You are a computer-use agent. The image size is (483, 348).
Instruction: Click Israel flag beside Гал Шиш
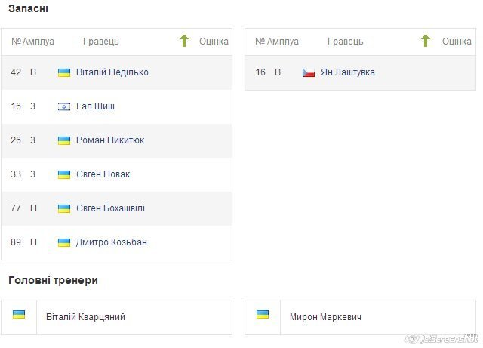pyautogui.click(x=64, y=107)
